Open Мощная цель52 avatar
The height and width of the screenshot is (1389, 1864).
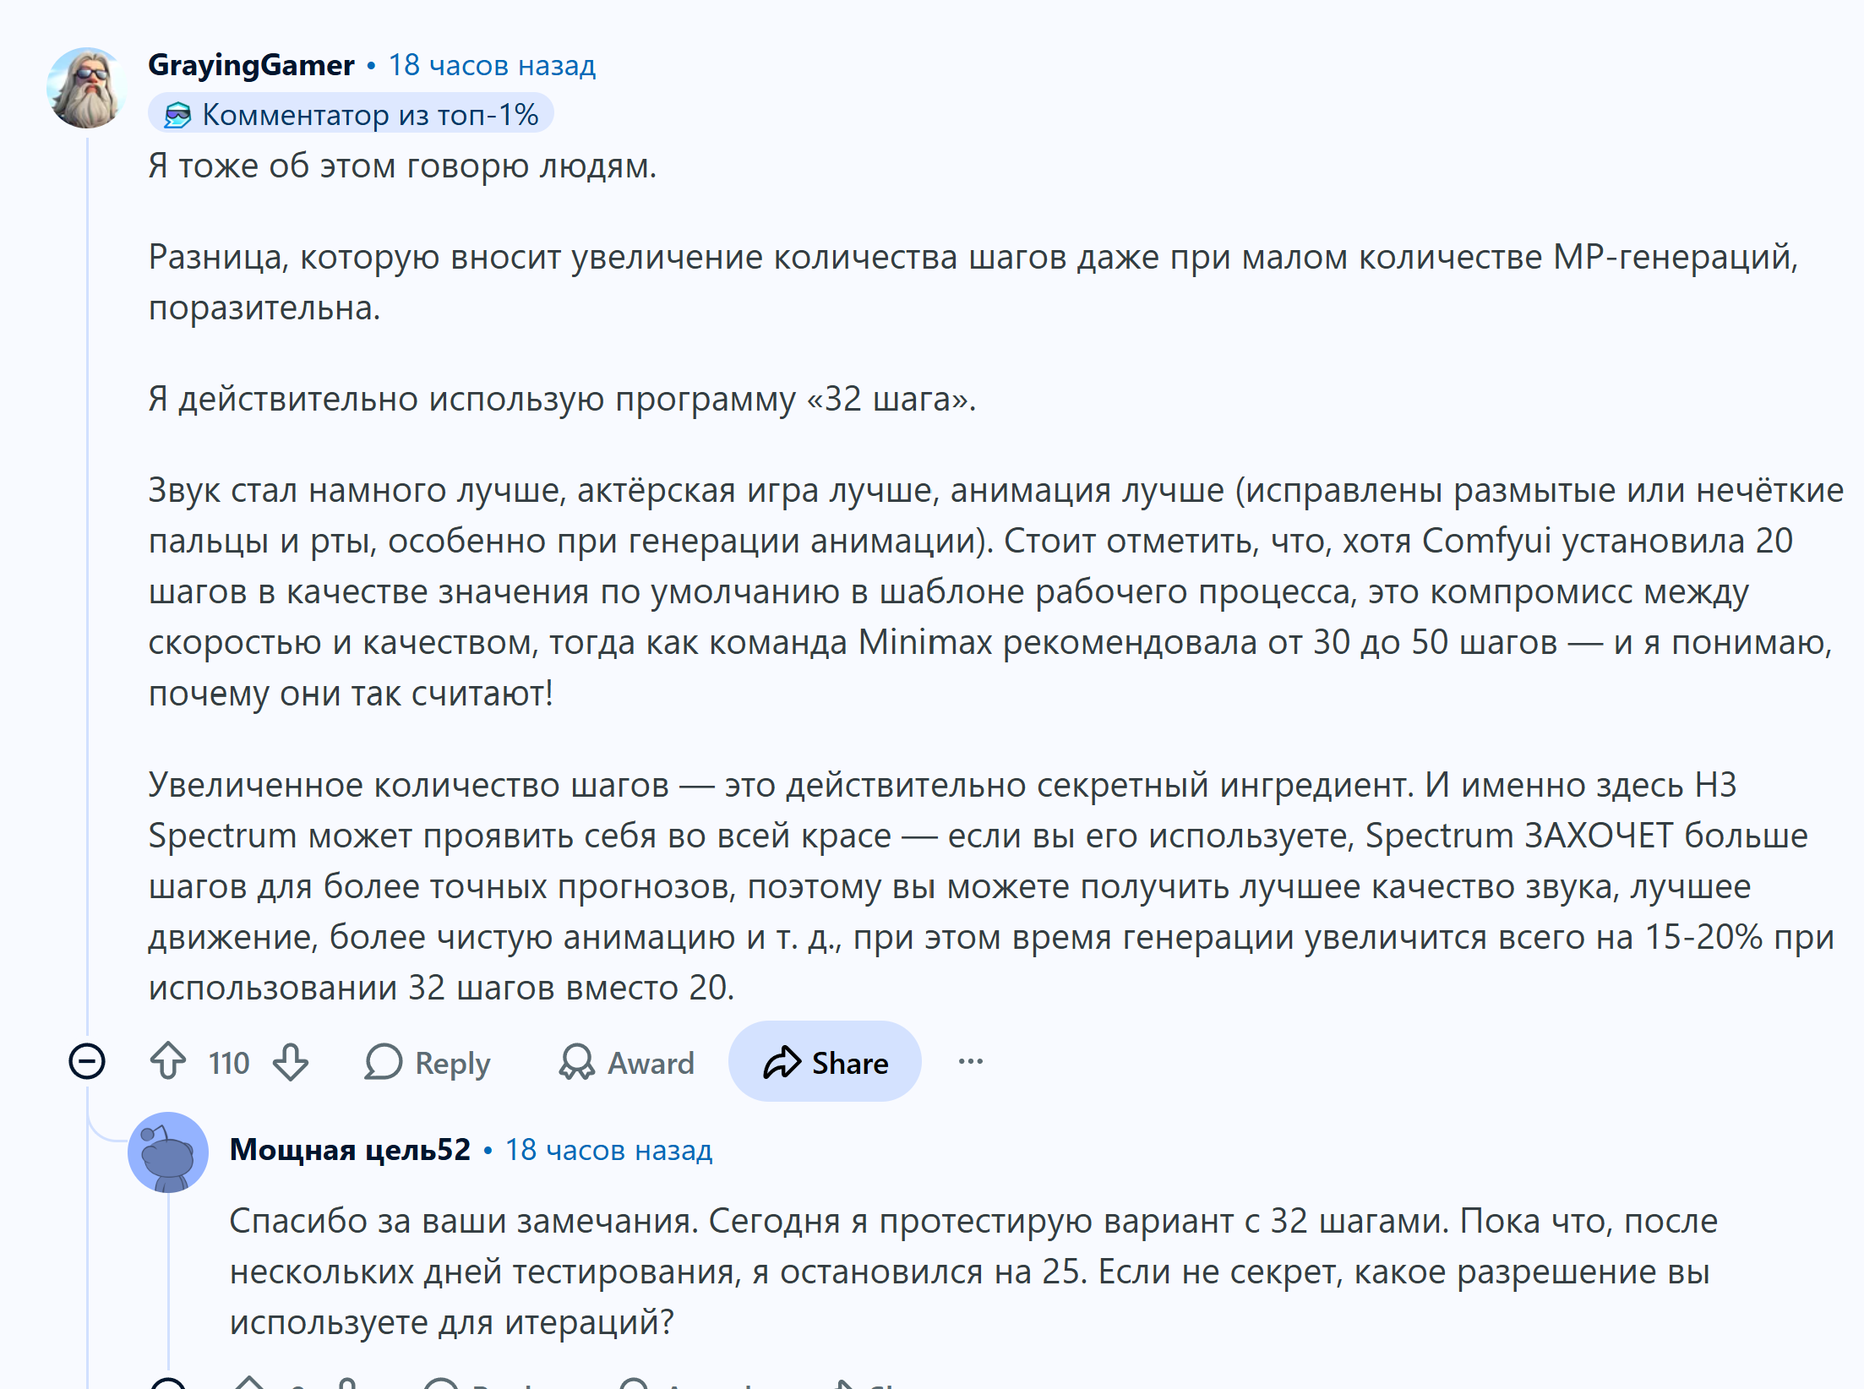(x=168, y=1152)
